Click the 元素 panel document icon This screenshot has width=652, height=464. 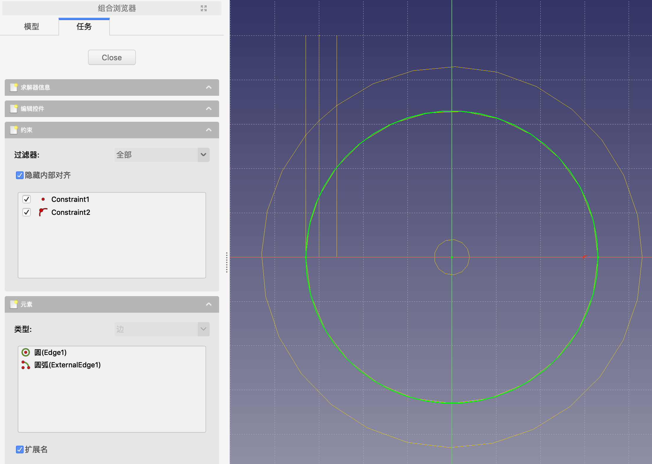14,304
